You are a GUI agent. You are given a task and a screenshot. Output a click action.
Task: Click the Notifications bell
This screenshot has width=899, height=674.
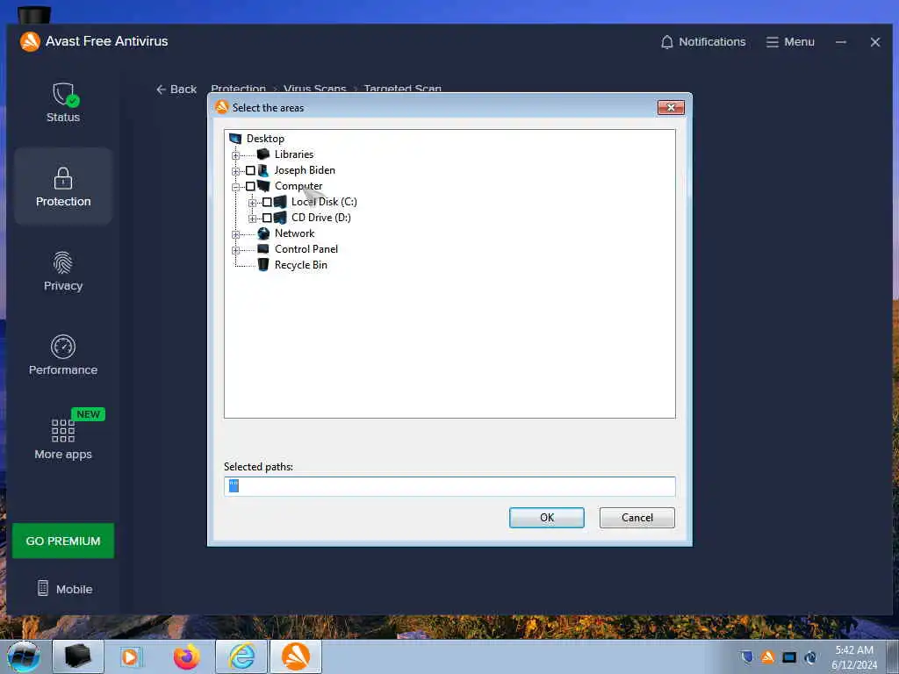pyautogui.click(x=703, y=42)
